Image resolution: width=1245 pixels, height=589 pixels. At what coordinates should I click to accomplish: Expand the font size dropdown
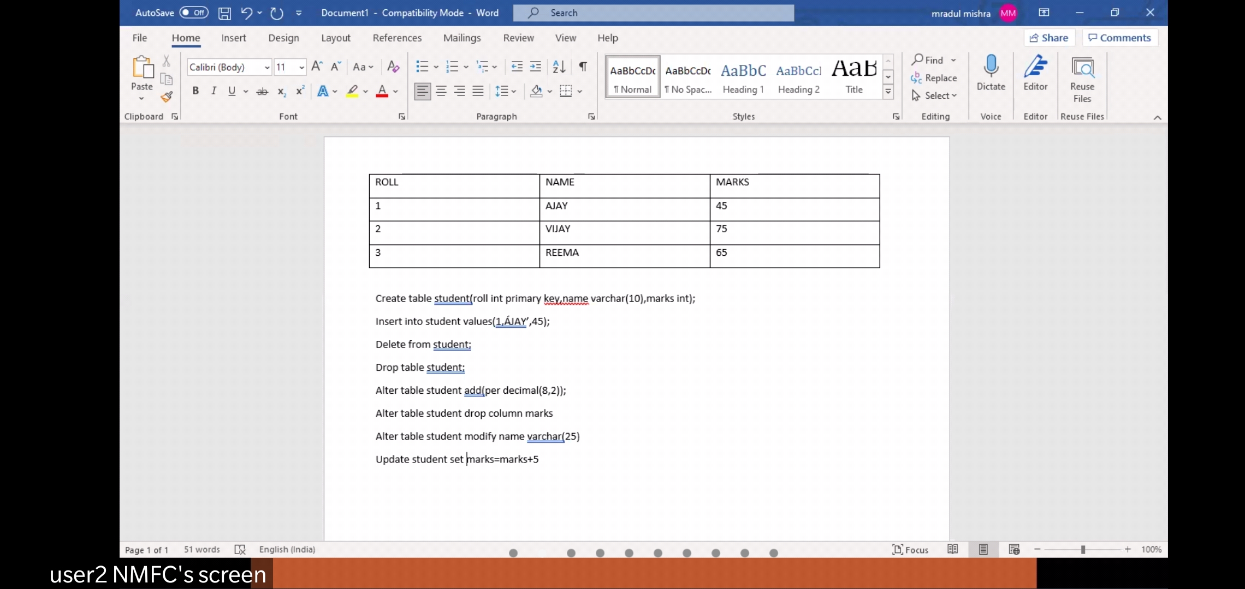coord(301,67)
